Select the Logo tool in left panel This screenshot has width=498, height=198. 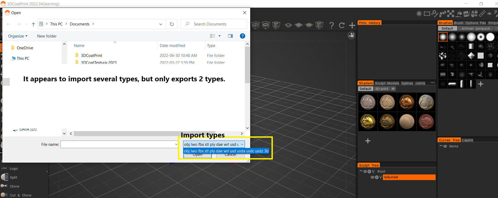pyautogui.click(x=9, y=168)
